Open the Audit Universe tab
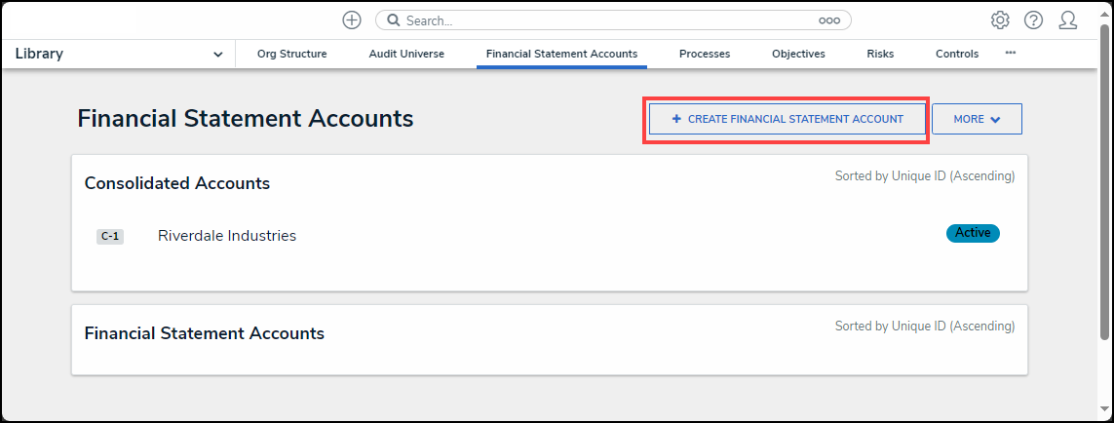The height and width of the screenshot is (423, 1114). pyautogui.click(x=406, y=54)
